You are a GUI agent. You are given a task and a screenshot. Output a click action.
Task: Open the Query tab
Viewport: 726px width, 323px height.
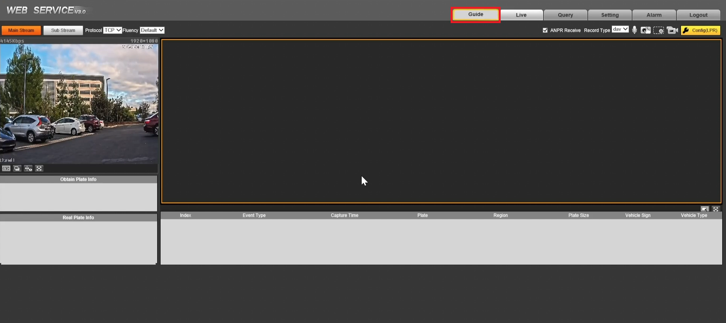pyautogui.click(x=565, y=15)
